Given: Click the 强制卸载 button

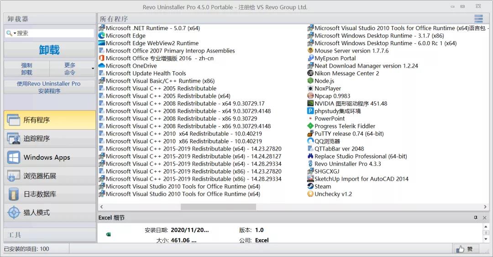Looking at the screenshot, I should pos(27,68).
